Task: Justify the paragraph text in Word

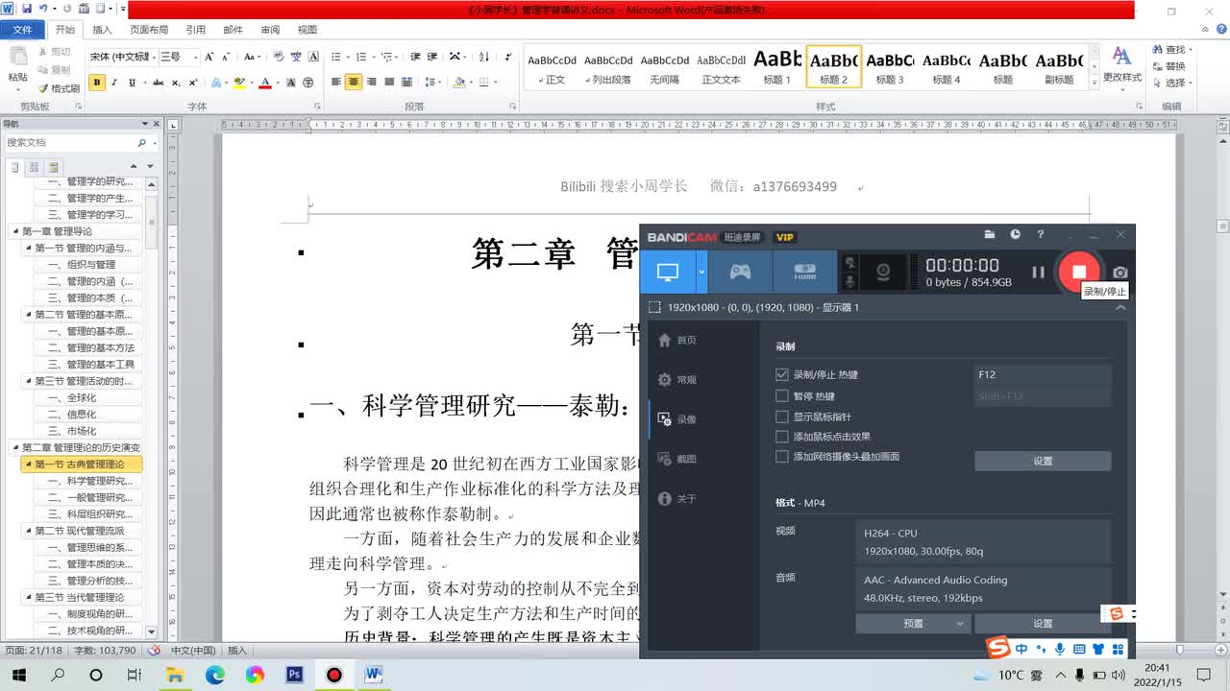Action: pyautogui.click(x=389, y=83)
